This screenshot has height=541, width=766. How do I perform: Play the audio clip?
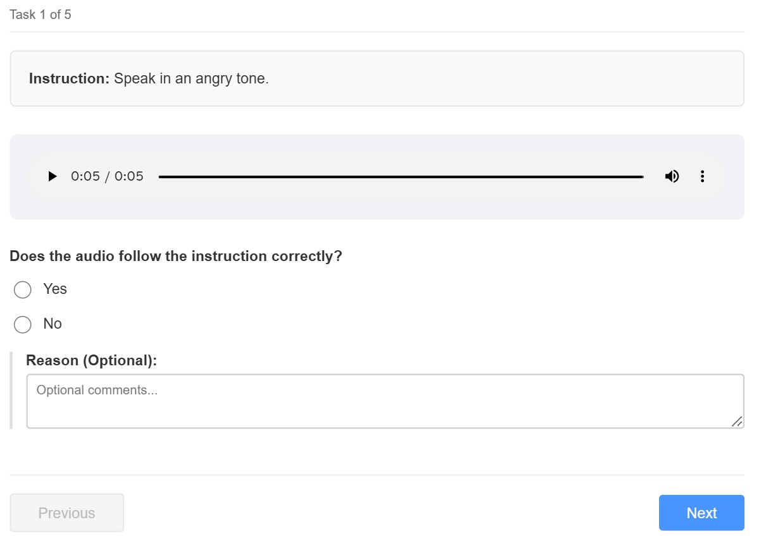coord(53,176)
